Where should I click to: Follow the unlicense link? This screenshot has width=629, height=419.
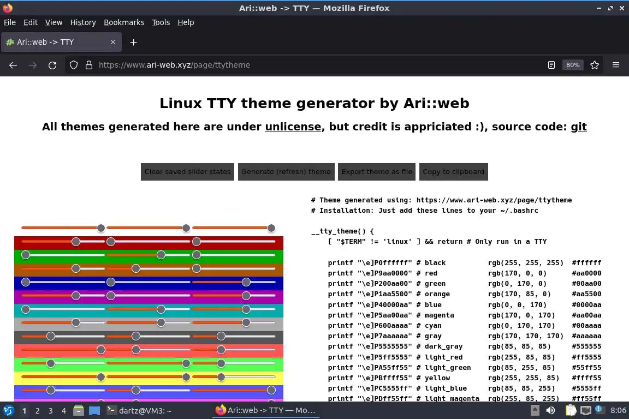click(x=293, y=127)
